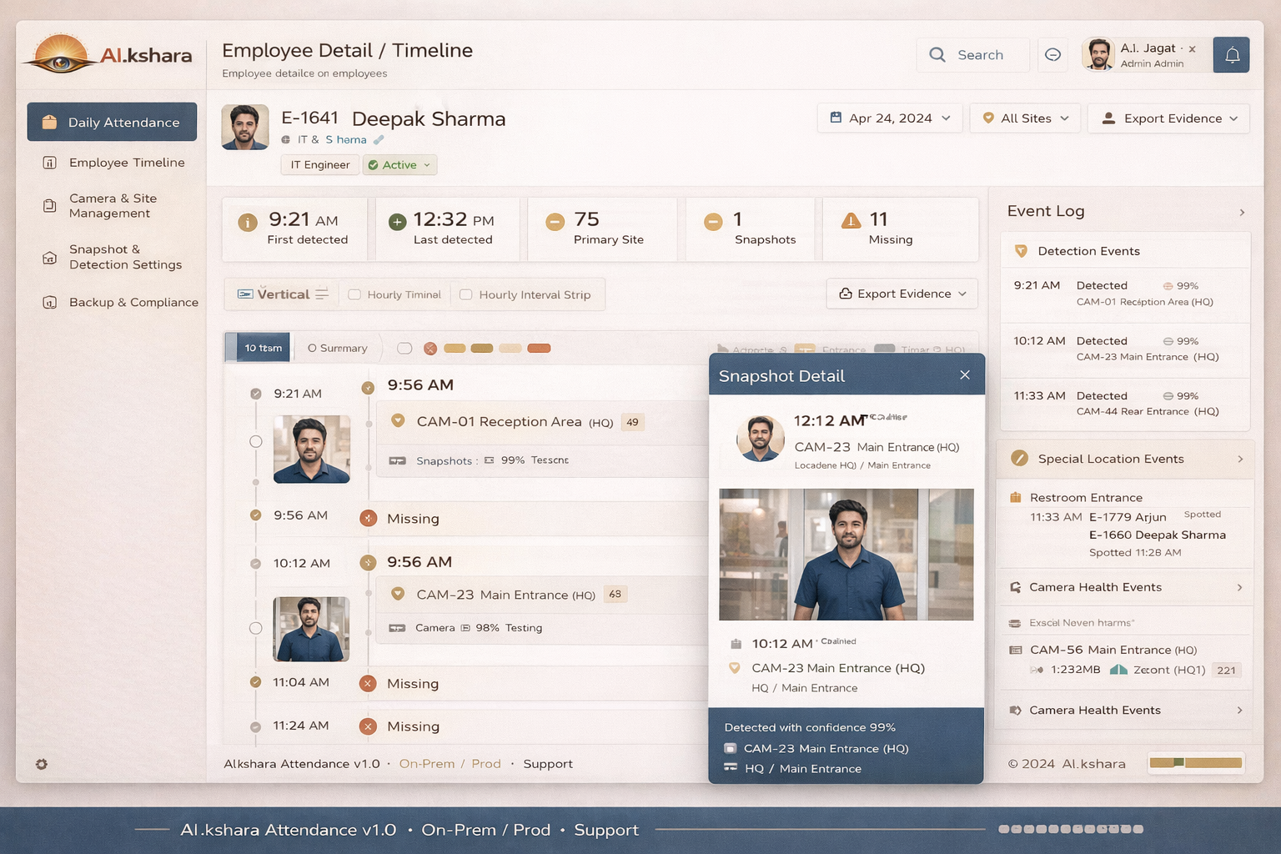Expand the Event Log chevron
The width and height of the screenshot is (1281, 854).
point(1242,213)
